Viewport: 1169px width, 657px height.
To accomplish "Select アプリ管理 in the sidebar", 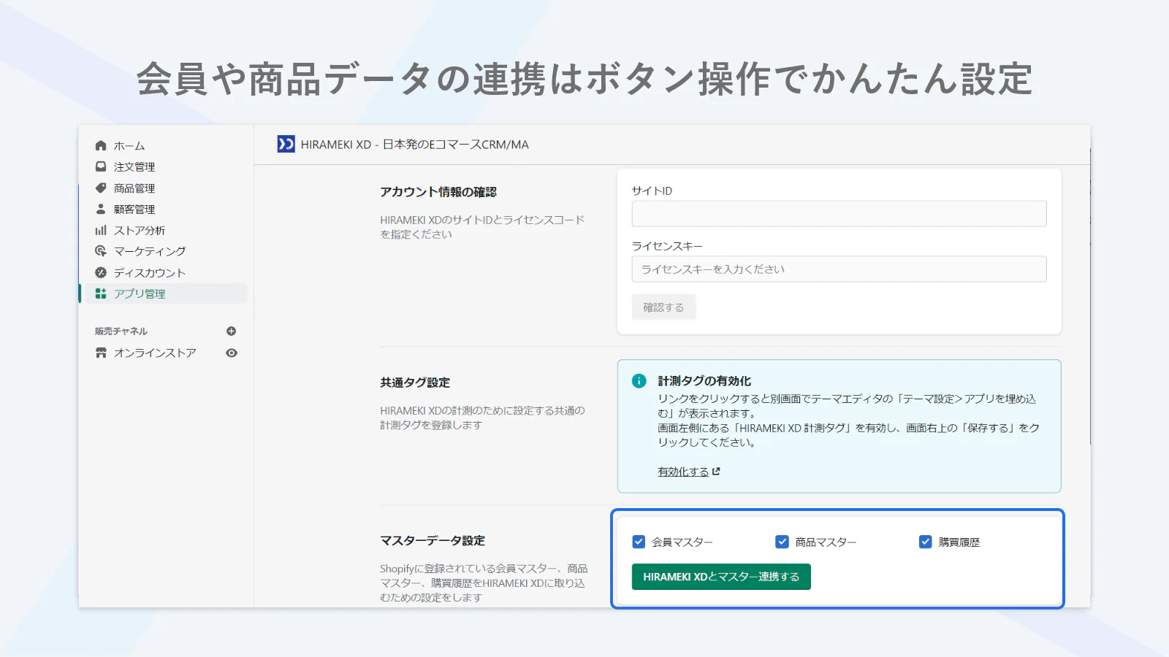I will coord(167,293).
